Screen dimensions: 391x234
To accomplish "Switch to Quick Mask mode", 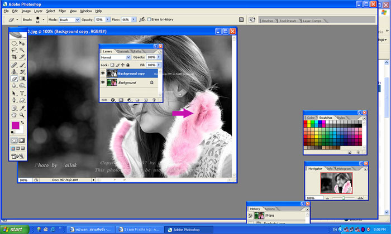I will [x=22, y=140].
